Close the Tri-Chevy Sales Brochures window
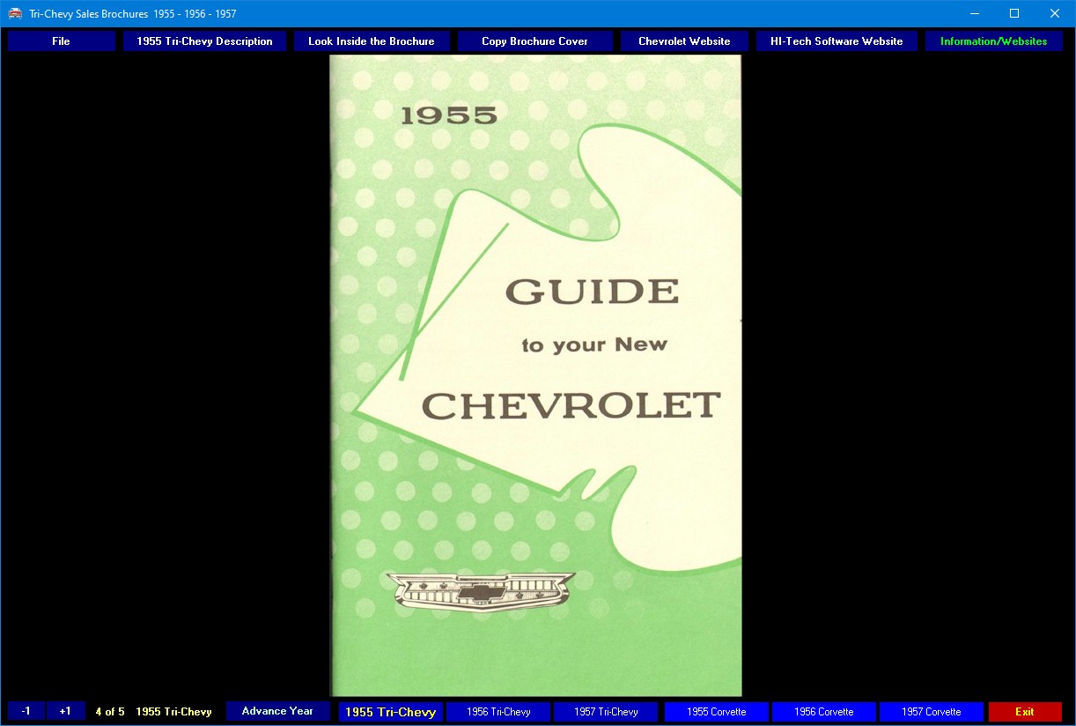 [x=1055, y=13]
